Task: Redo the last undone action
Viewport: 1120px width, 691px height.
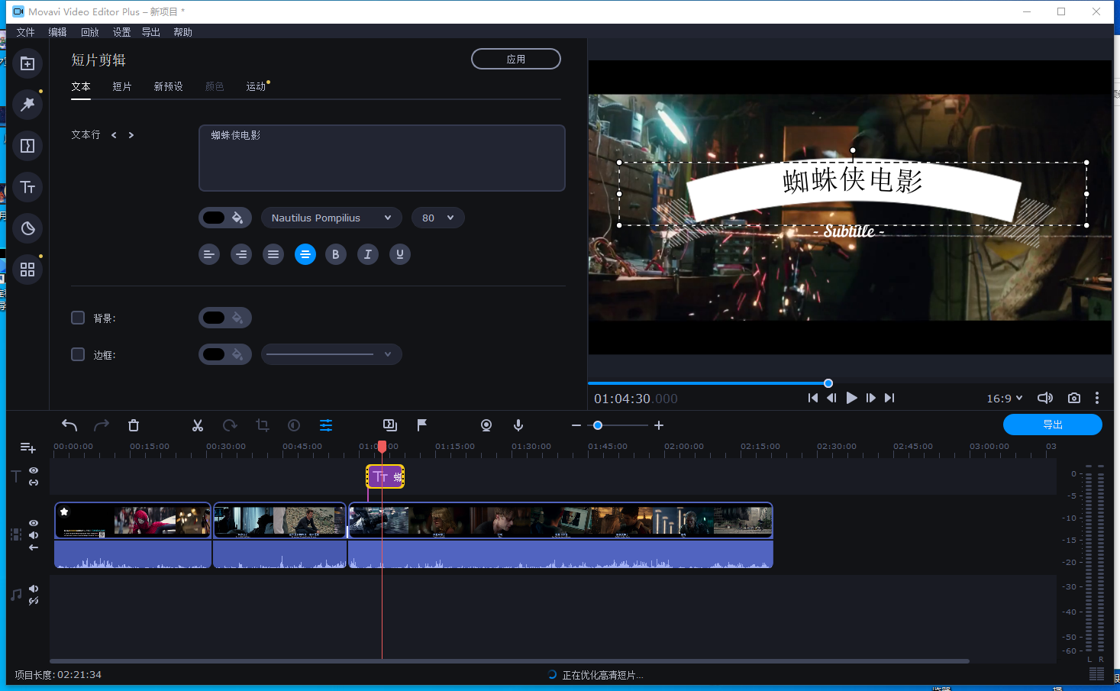Action: 102,425
